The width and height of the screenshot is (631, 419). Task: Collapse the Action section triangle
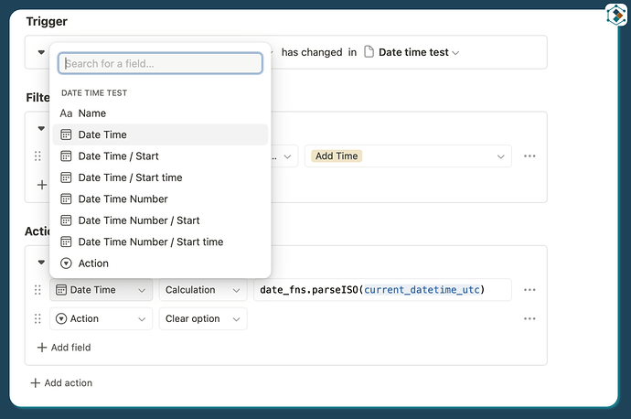41,263
